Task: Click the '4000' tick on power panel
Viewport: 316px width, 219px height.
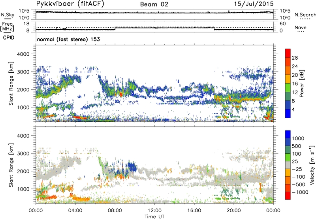Action: click(23, 54)
